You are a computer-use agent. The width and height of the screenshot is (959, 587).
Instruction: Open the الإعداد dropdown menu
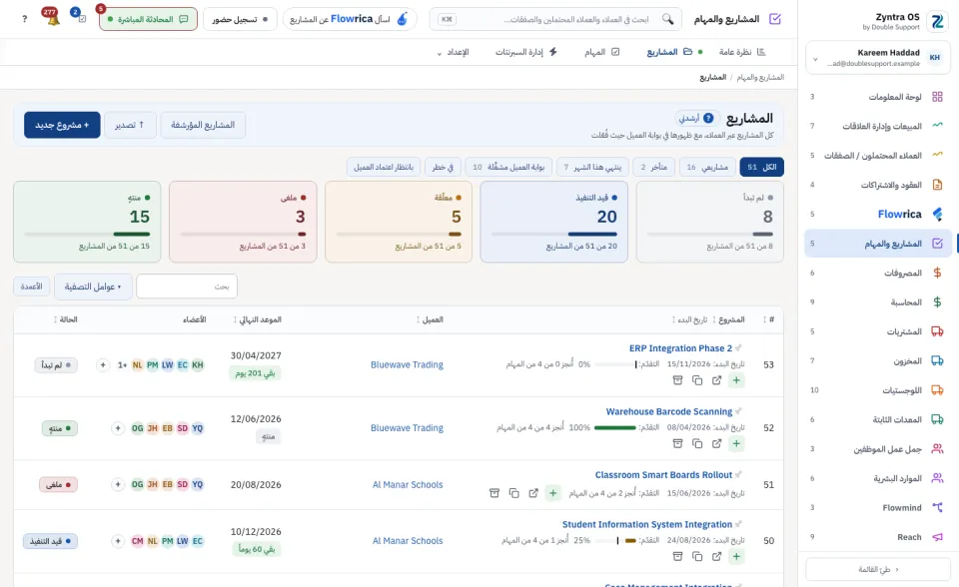click(453, 52)
